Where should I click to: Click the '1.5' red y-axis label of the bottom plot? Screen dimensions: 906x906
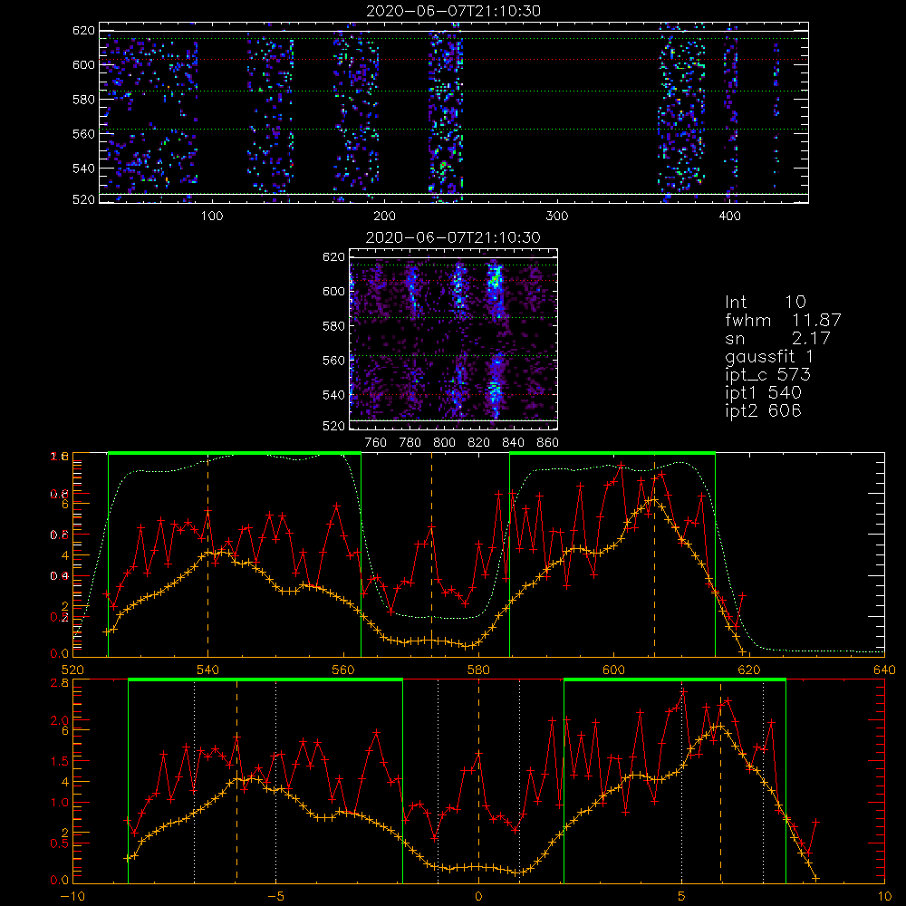[60, 761]
